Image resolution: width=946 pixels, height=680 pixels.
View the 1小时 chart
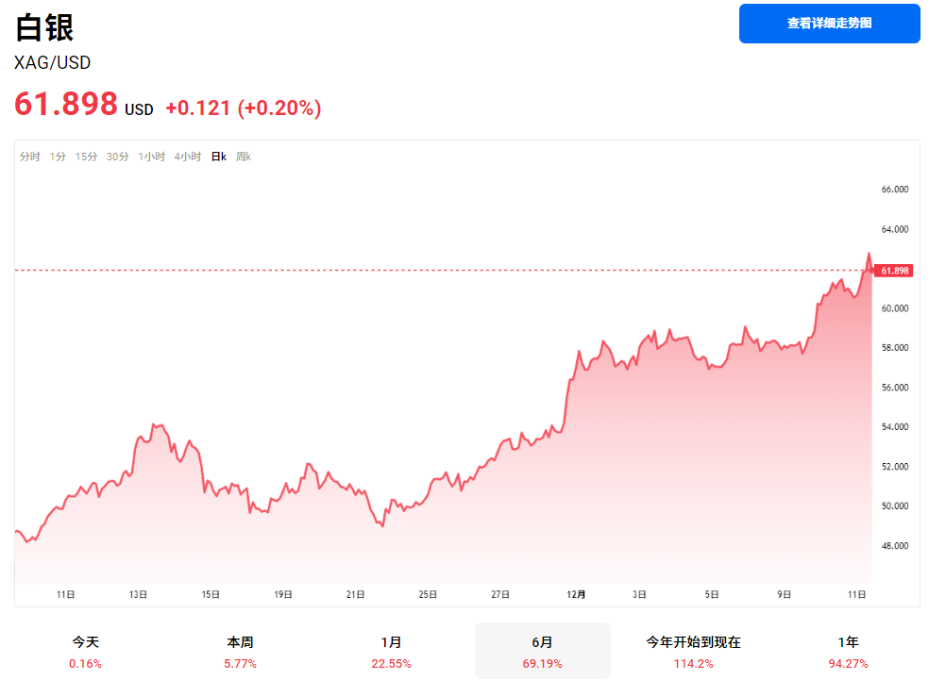click(152, 157)
